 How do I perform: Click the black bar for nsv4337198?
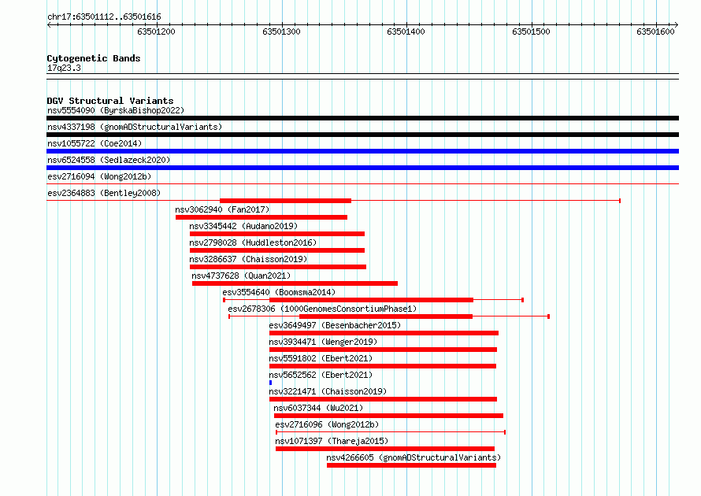[362, 135]
